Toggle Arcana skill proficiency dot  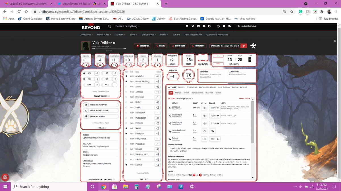point(126,87)
